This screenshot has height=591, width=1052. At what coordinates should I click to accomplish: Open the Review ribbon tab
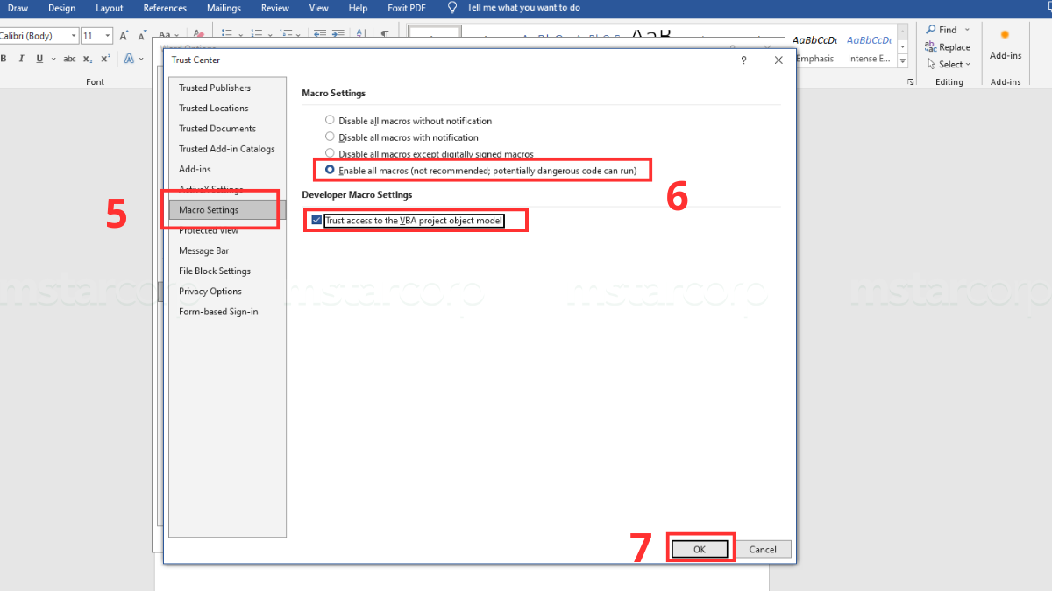tap(275, 8)
